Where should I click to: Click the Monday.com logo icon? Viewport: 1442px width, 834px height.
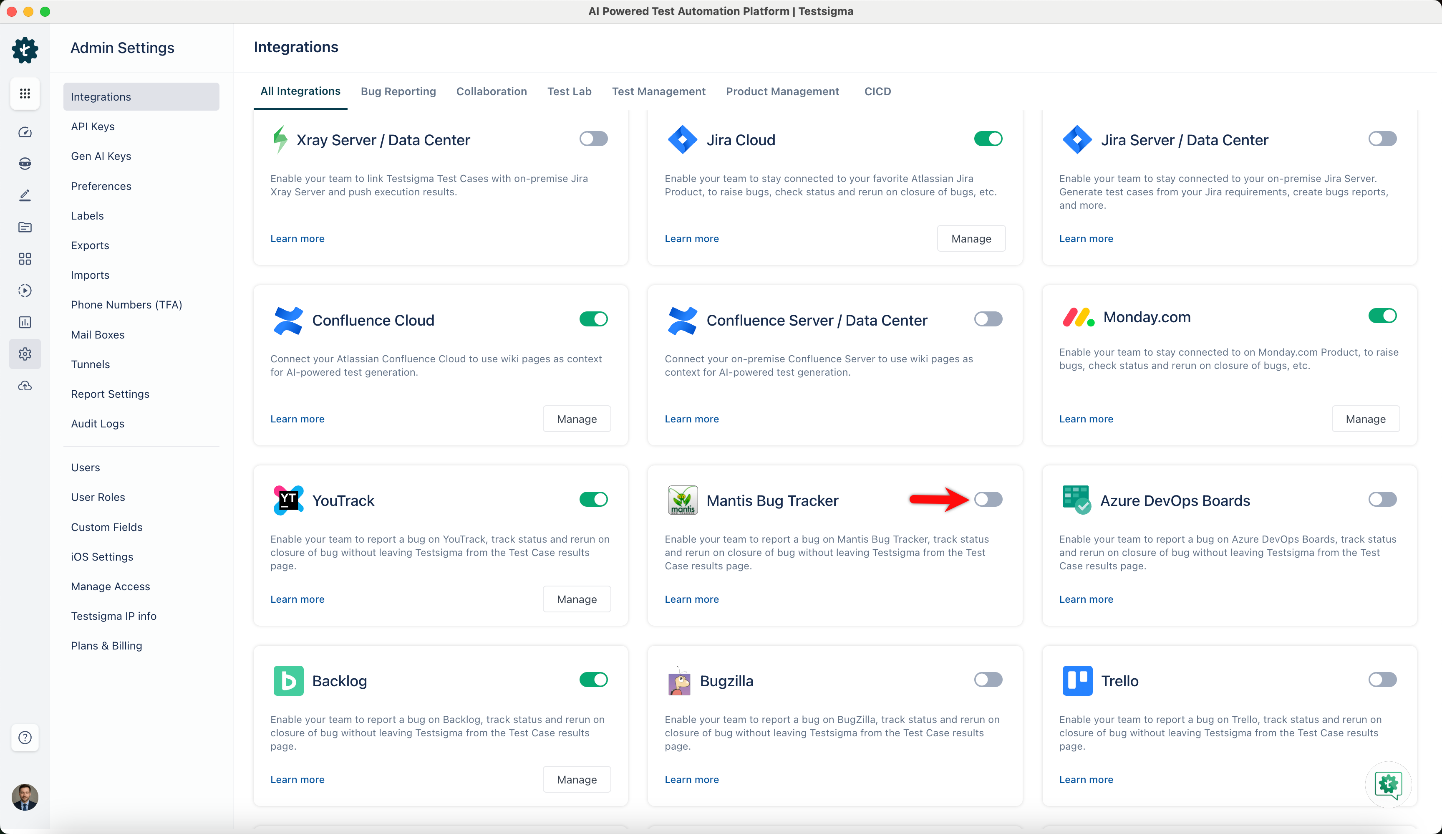tap(1078, 317)
